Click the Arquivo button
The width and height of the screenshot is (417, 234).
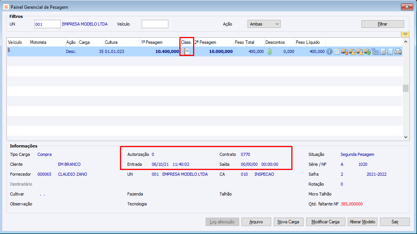pyautogui.click(x=256, y=222)
